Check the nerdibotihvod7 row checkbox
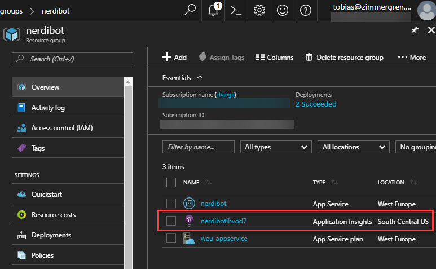436x269 pixels. coord(171,221)
